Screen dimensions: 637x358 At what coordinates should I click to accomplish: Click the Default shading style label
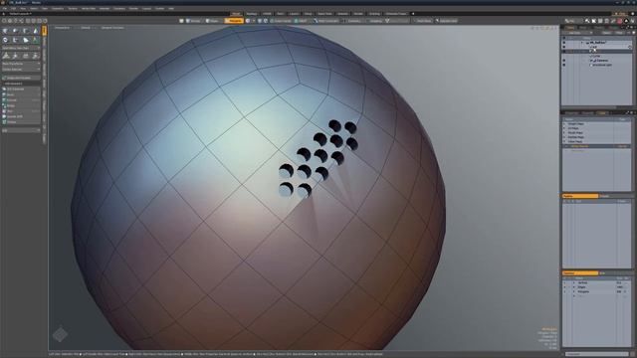86,28
